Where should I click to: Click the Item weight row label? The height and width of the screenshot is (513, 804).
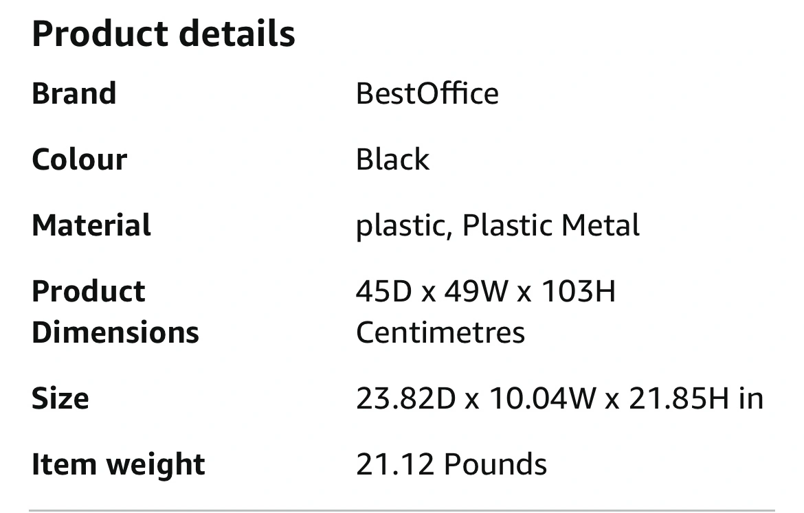click(118, 465)
